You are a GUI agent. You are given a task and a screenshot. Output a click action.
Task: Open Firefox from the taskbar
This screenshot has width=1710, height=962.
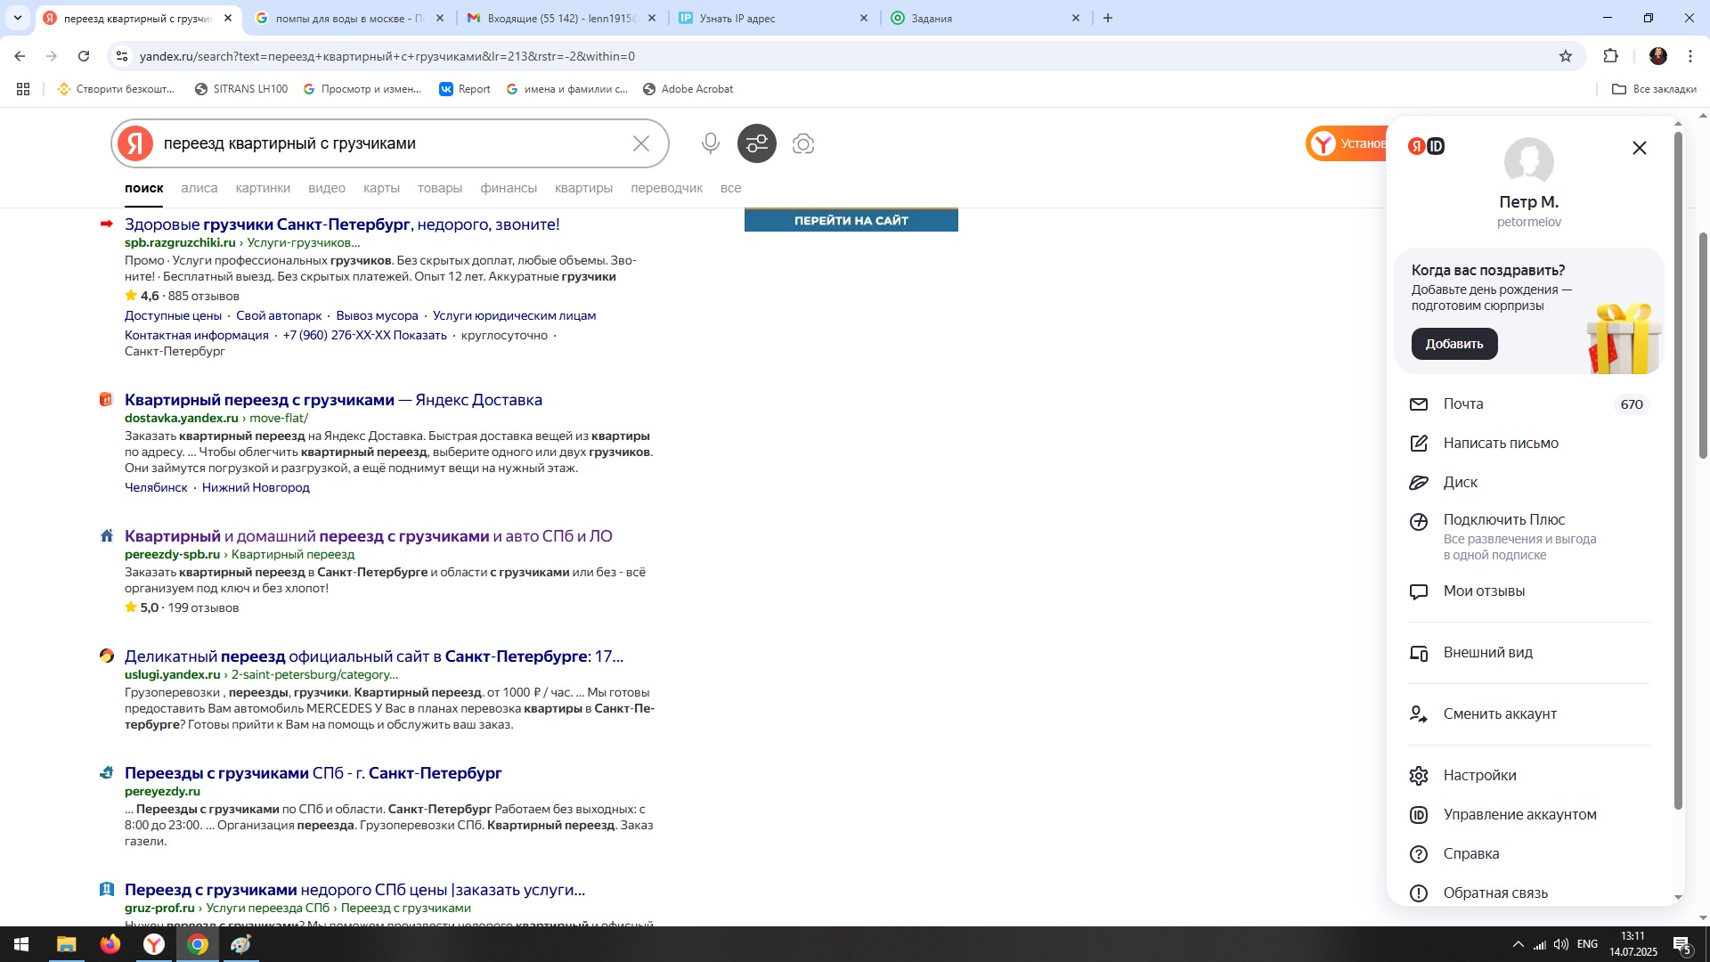(110, 944)
